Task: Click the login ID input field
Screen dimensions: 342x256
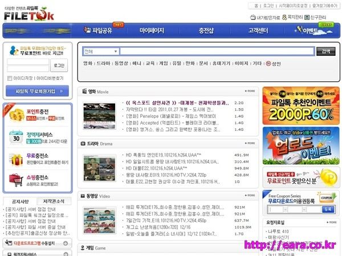Action: [28, 61]
